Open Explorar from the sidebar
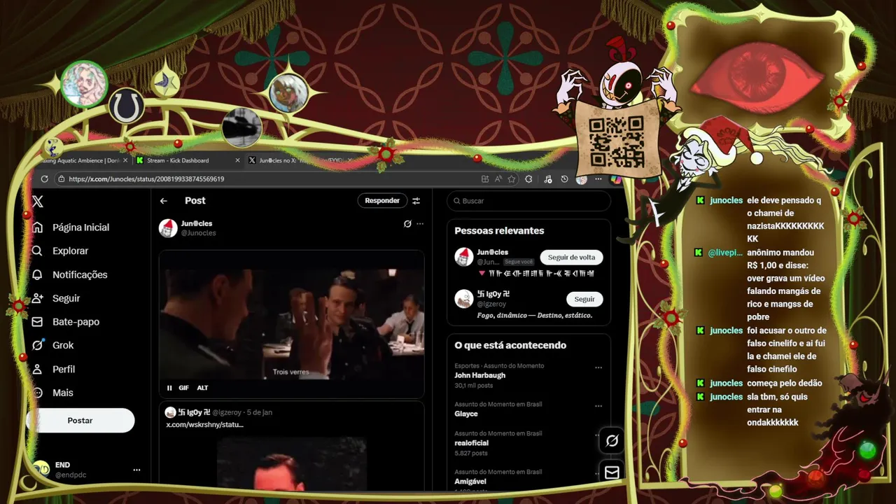This screenshot has width=896, height=504. tap(60, 251)
